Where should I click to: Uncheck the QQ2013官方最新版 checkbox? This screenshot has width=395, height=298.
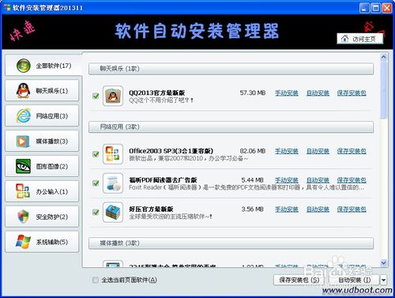coord(96,96)
